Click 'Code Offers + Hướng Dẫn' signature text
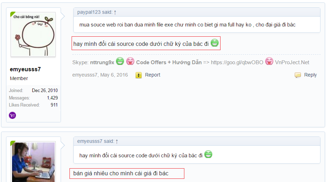This screenshot has height=182, width=329. point(169,62)
